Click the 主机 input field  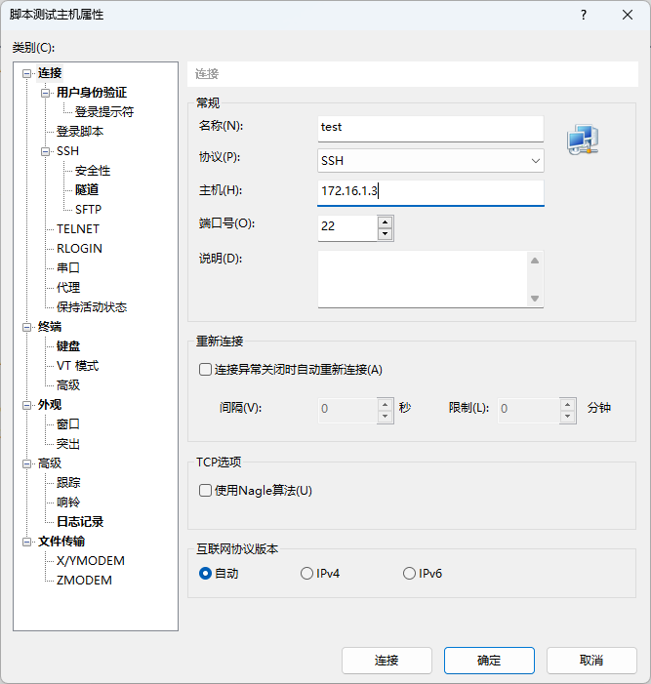[x=430, y=192]
